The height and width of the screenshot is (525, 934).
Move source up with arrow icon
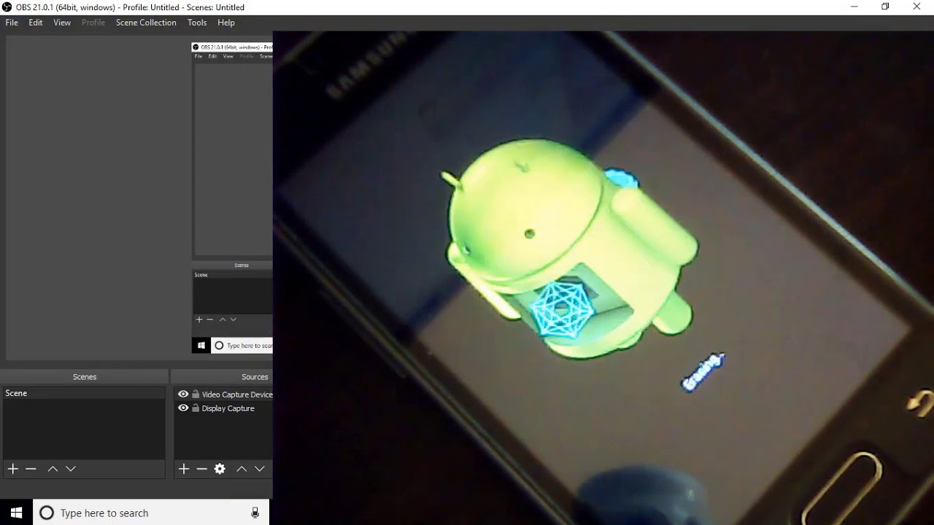coord(242,469)
